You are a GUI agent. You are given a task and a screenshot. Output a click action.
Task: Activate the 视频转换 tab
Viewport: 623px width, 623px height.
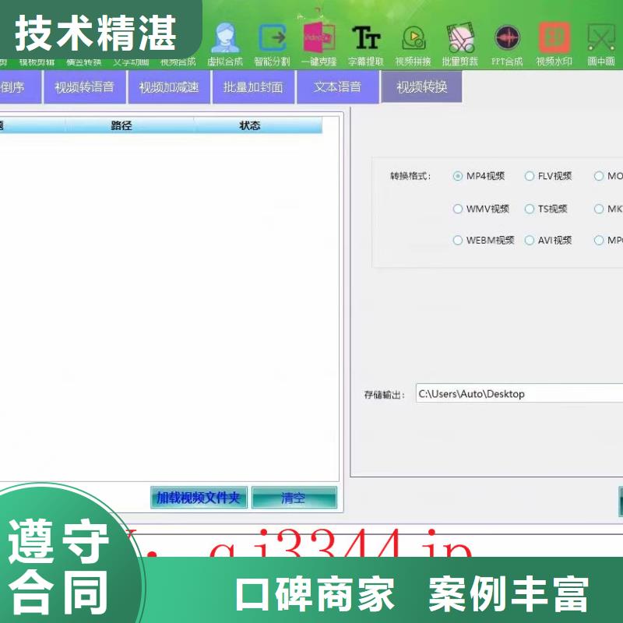point(421,86)
